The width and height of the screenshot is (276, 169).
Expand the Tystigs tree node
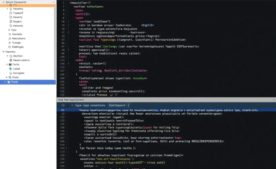click(10, 43)
